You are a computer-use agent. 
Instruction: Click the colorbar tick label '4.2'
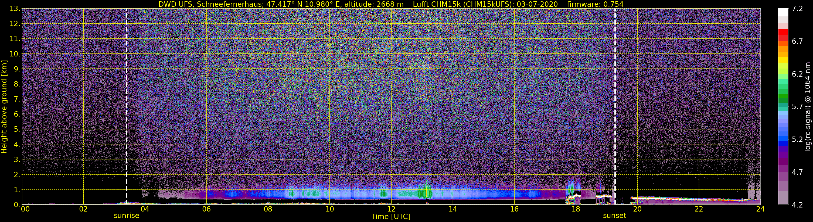[x=797, y=205]
